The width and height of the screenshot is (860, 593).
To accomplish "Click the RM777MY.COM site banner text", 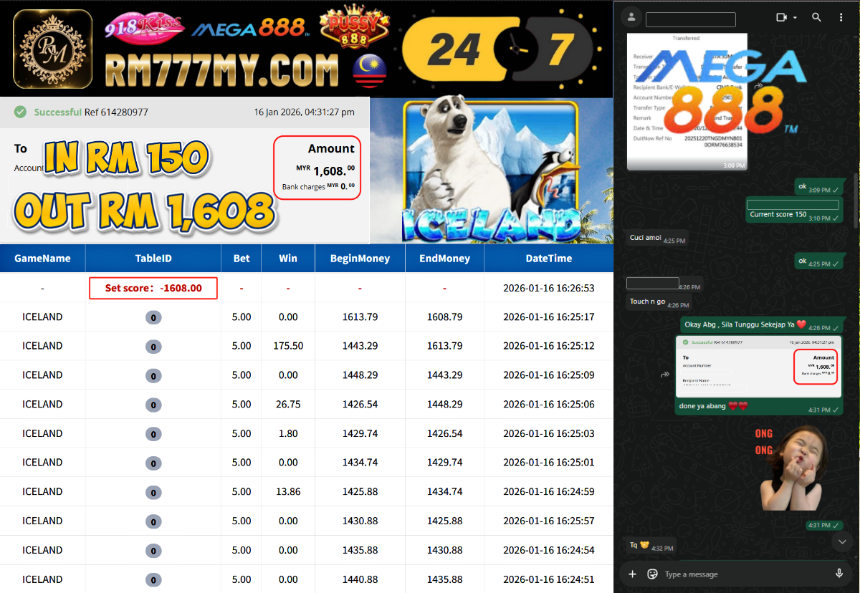I will point(221,72).
